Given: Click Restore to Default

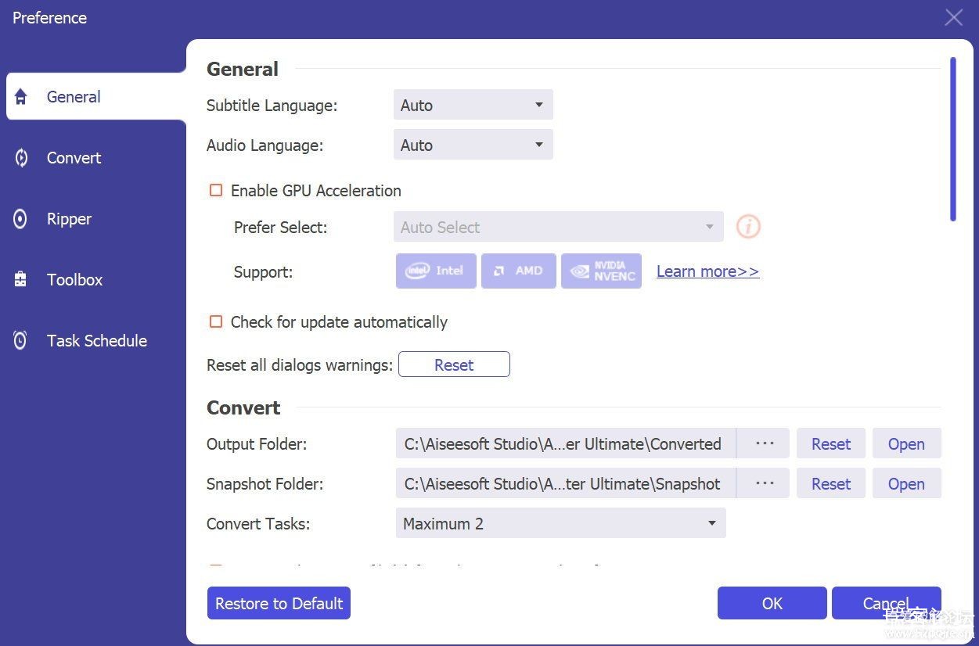Looking at the screenshot, I should pyautogui.click(x=279, y=603).
